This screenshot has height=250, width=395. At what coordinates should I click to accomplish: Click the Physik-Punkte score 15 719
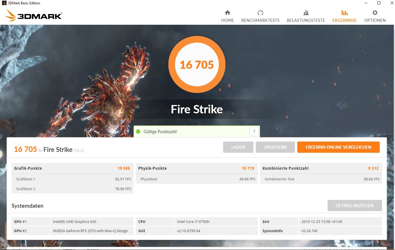point(248,168)
